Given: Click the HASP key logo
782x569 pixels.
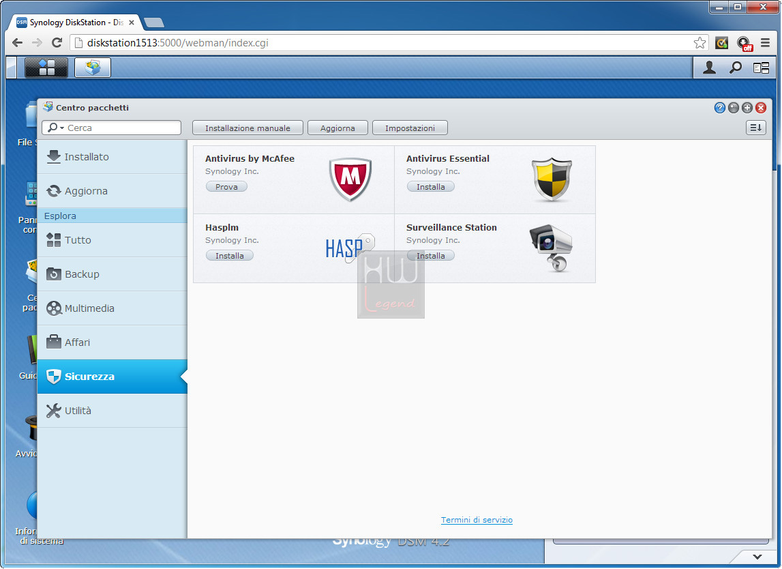Looking at the screenshot, I should click(x=350, y=248).
